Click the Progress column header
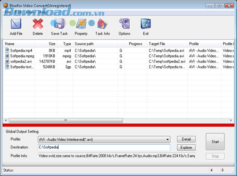 pos(136,44)
